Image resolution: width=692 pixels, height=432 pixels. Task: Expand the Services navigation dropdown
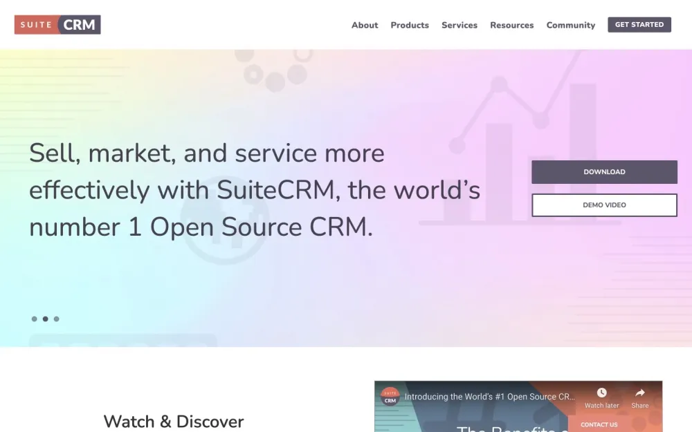(x=459, y=25)
